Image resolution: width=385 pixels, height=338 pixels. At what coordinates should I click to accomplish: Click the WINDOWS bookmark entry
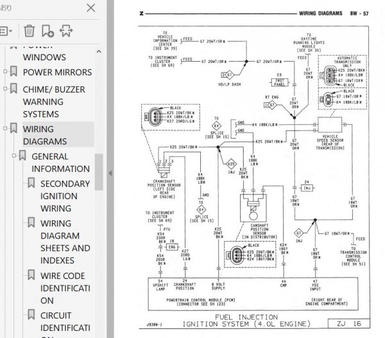click(44, 57)
